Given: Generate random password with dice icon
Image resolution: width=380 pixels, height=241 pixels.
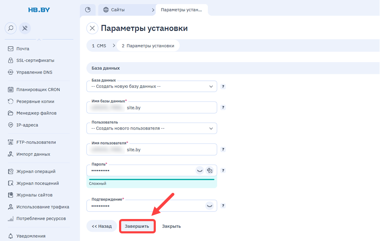Looking at the screenshot, I should click(x=209, y=170).
